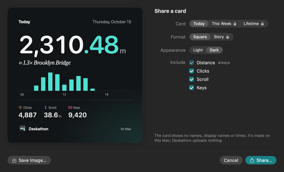Screen dimensions: 284x172
Task: Switch appearance to Dark
Action: click(214, 50)
